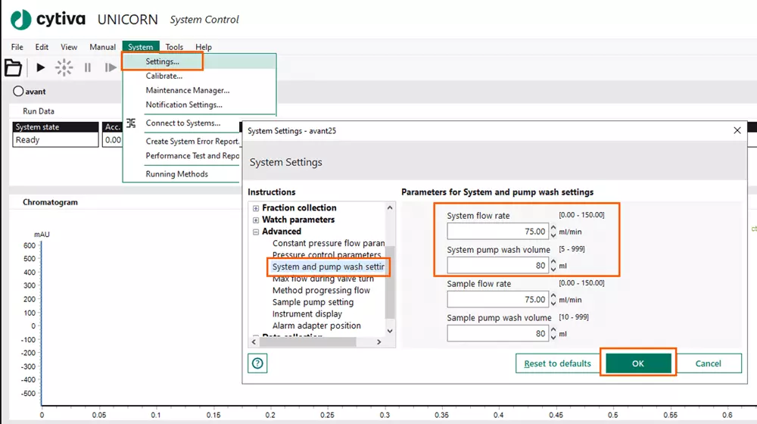
Task: Collapse the Advanced tree node
Action: pyautogui.click(x=255, y=232)
